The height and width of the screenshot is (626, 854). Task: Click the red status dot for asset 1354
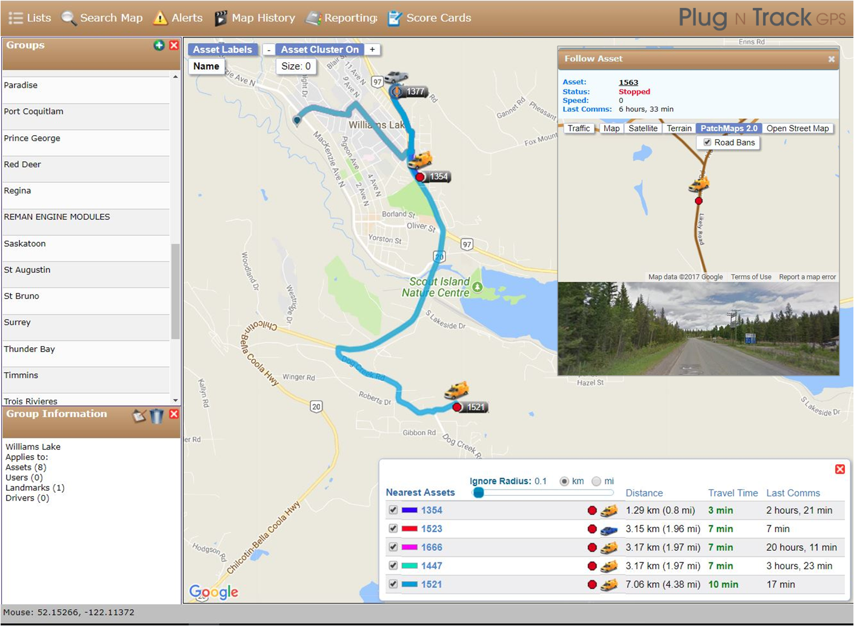(592, 511)
